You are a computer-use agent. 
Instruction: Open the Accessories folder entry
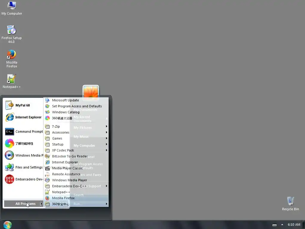click(76, 132)
